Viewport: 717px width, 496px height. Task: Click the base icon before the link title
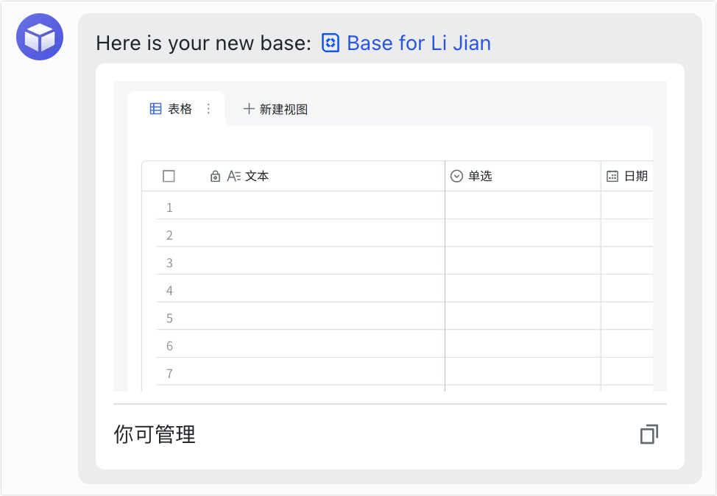331,43
